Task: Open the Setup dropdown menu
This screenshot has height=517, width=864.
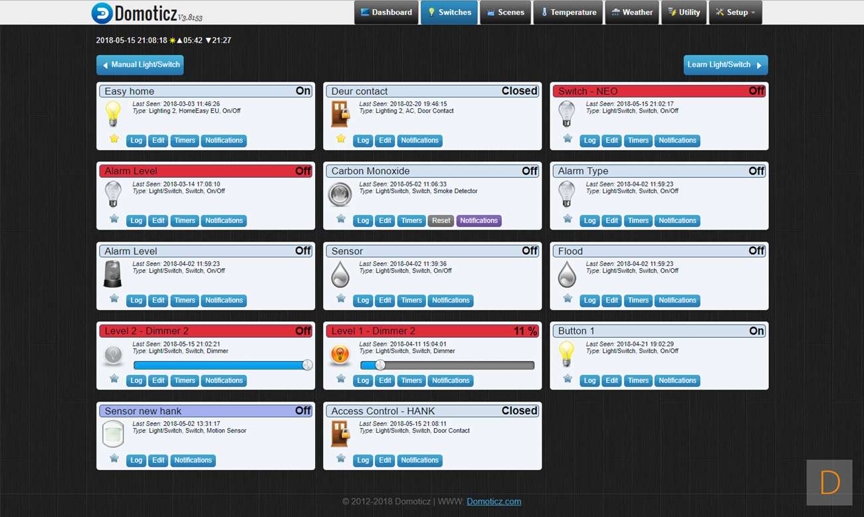Action: coord(735,13)
